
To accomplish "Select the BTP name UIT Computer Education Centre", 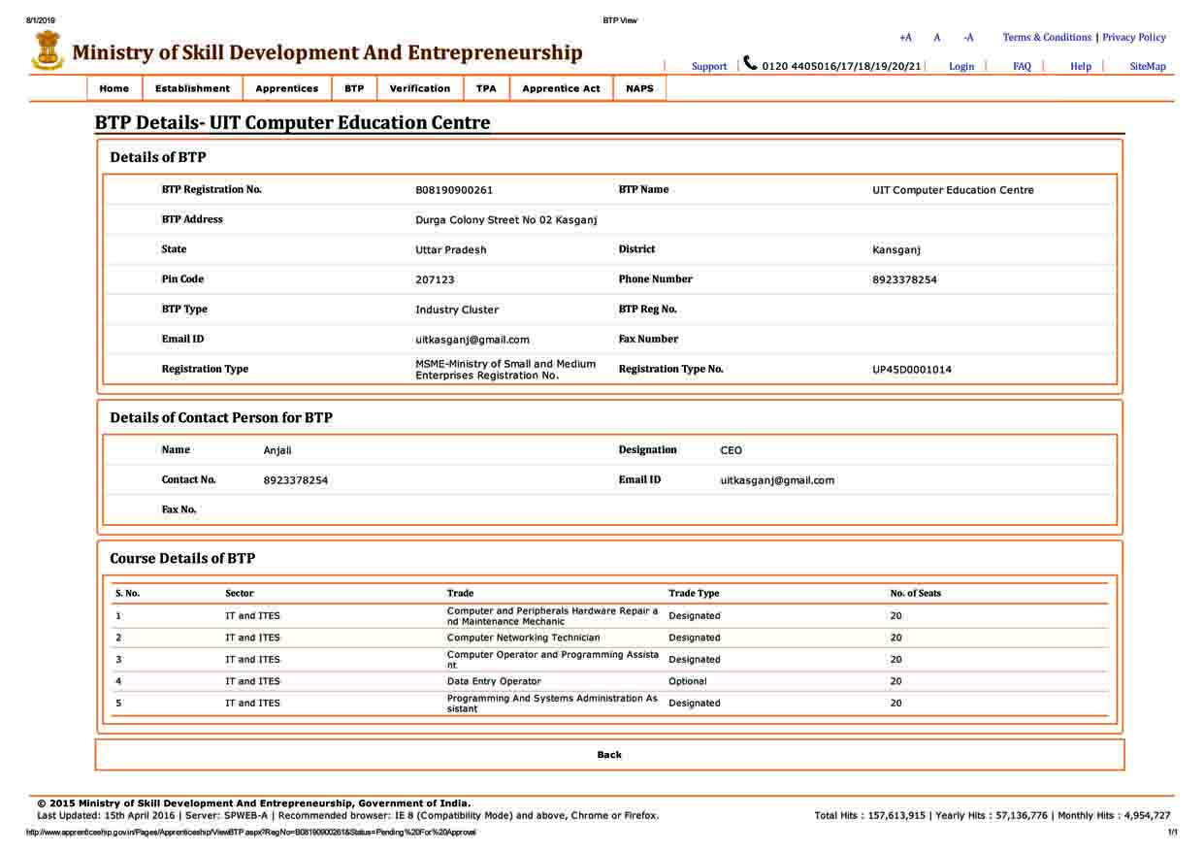I will 953,190.
